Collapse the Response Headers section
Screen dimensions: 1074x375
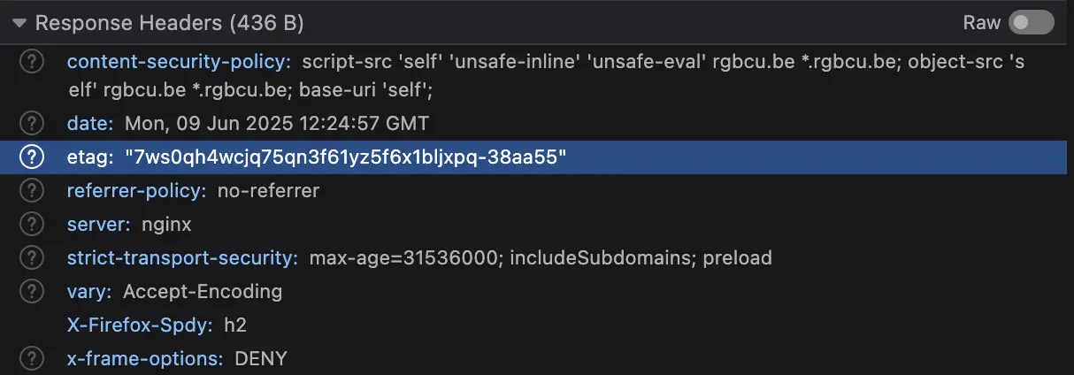pos(19,23)
